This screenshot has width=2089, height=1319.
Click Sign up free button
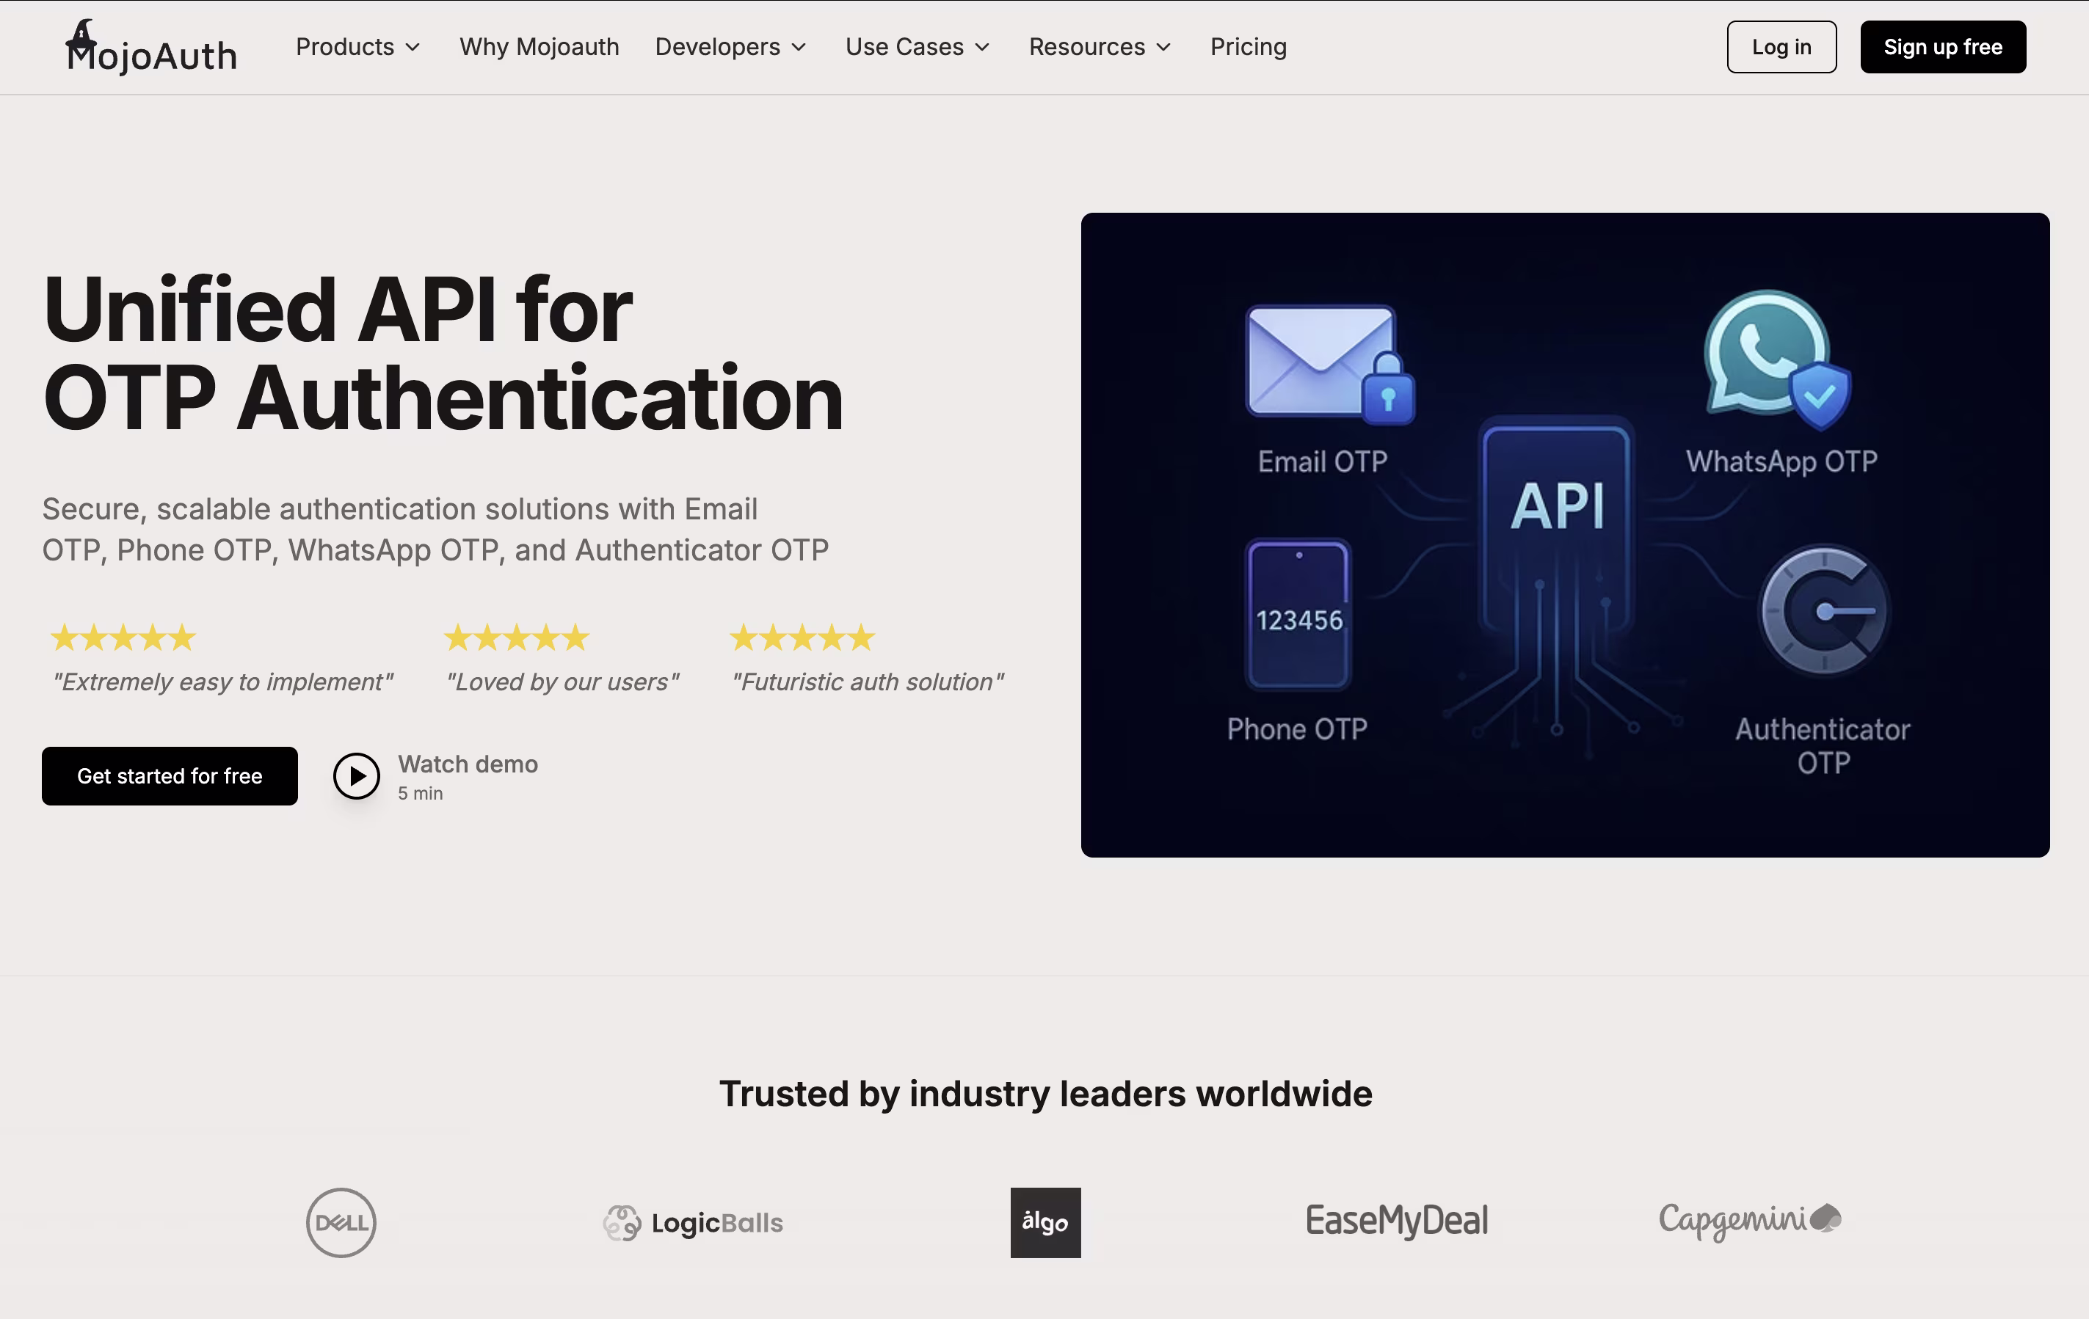1942,47
